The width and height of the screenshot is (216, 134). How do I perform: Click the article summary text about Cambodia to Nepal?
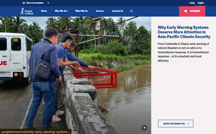tap(183, 52)
